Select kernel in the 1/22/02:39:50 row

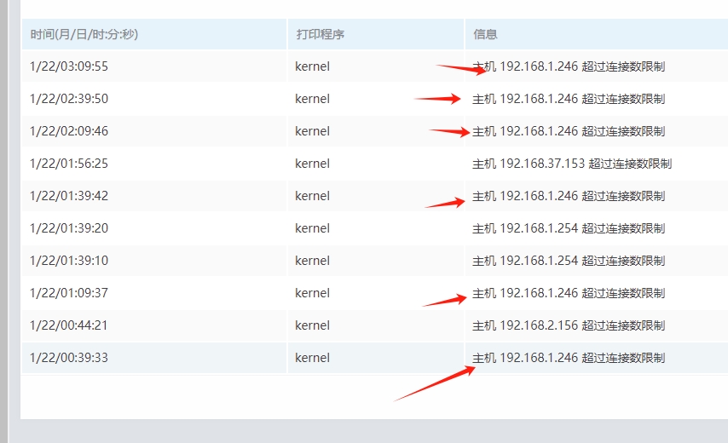click(x=312, y=99)
